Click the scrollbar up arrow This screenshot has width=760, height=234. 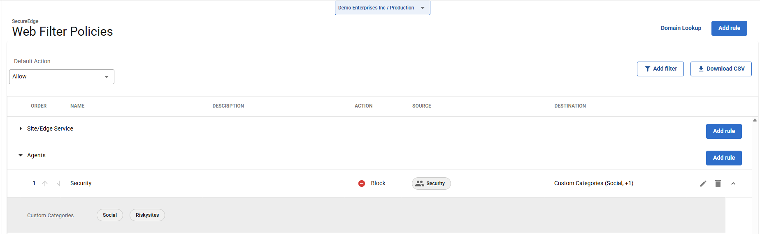(755, 120)
